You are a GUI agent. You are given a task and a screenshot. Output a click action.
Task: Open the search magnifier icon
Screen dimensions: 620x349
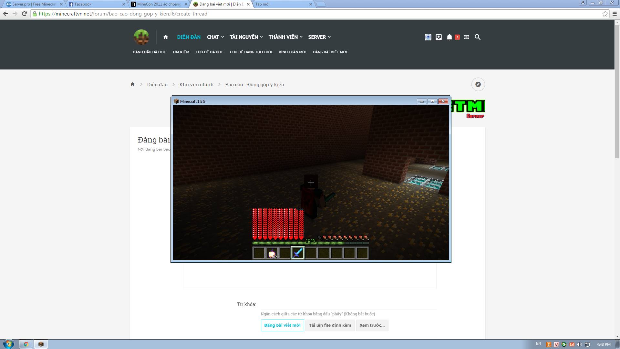pos(478,37)
